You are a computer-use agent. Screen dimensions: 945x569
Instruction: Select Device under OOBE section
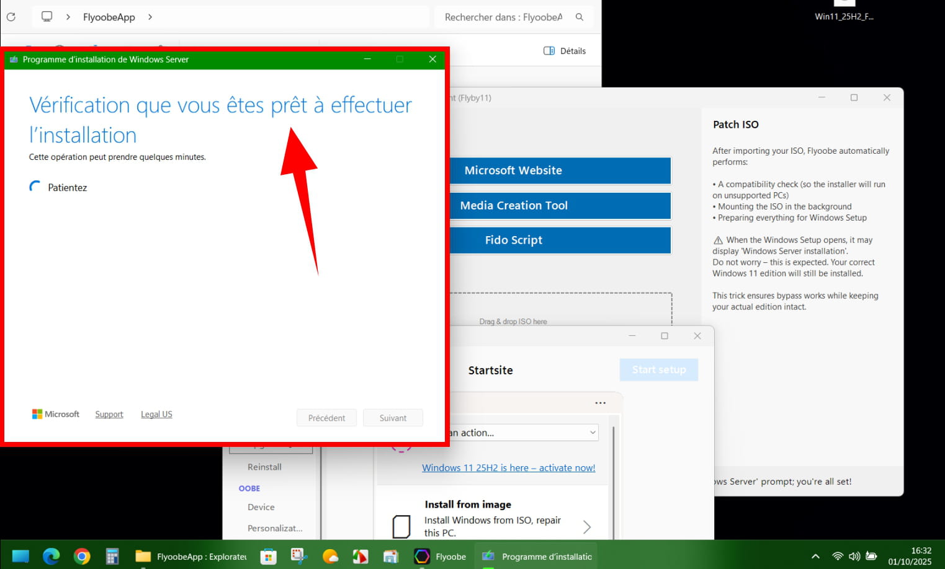tap(261, 507)
